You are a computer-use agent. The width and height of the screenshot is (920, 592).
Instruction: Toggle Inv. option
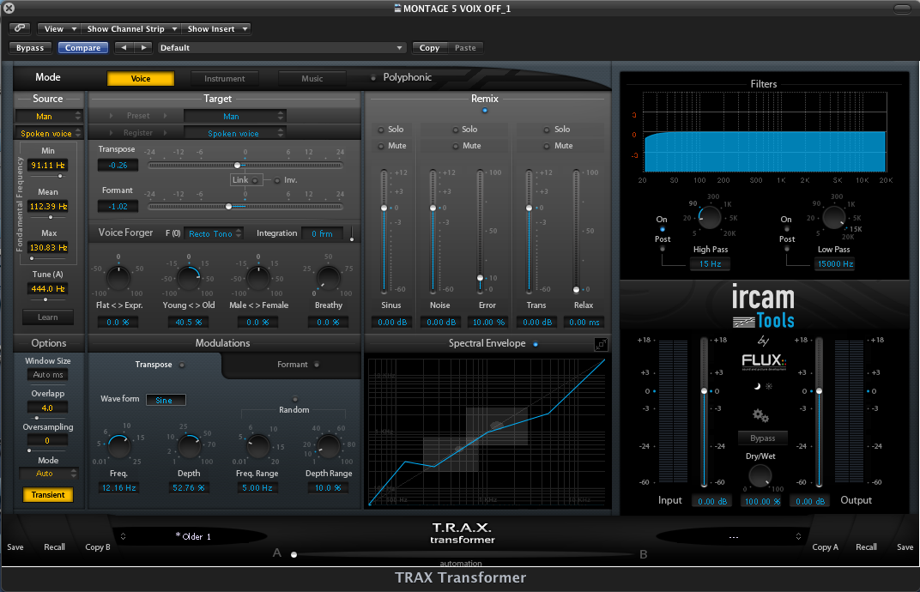tap(277, 180)
